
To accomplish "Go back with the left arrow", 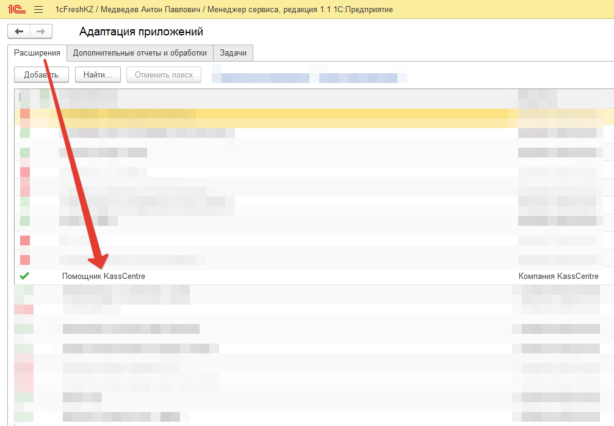I will click(x=20, y=32).
